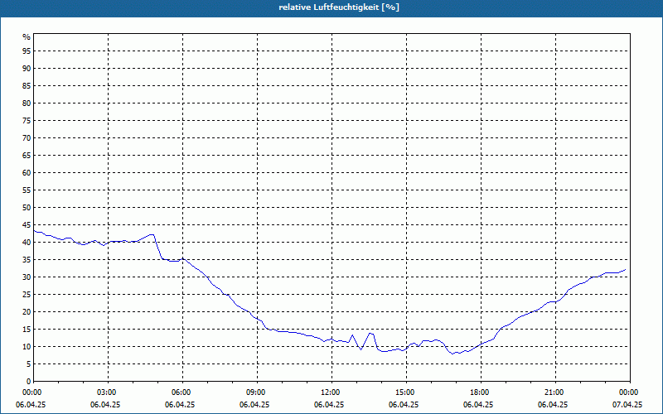
Task: Click the y-axis value 35
Action: 27,260
